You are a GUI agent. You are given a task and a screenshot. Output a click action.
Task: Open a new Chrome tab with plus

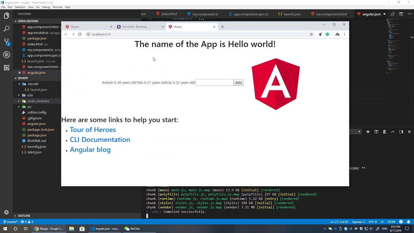pyautogui.click(x=222, y=27)
